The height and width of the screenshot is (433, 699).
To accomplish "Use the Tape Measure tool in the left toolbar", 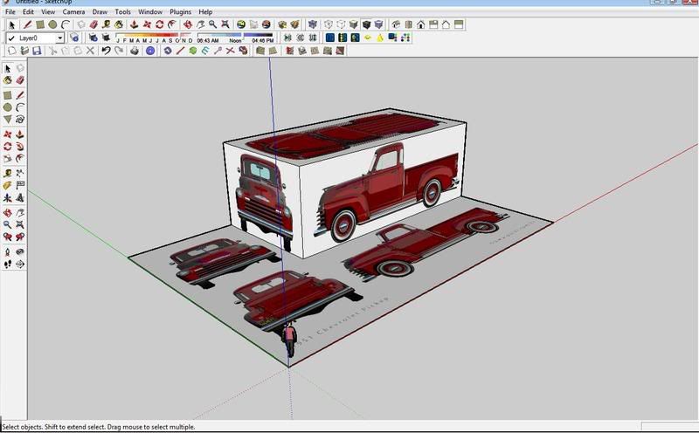I will [x=8, y=173].
